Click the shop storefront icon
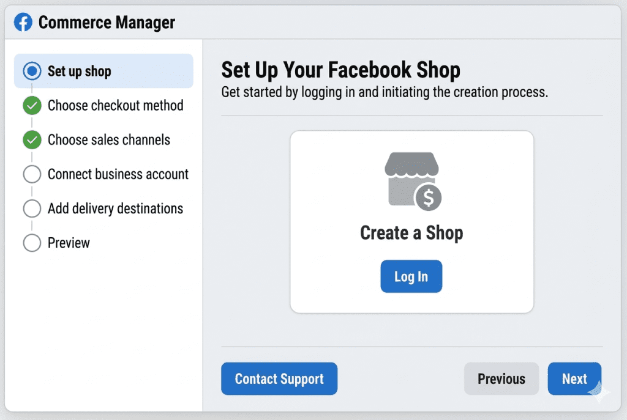 [413, 181]
